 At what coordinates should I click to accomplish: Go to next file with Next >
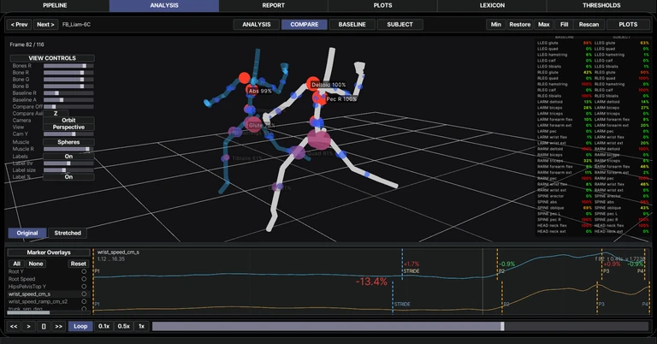tap(45, 24)
